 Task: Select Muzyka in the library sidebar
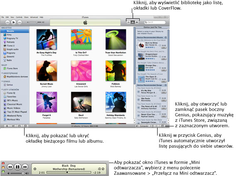tap(15, 31)
